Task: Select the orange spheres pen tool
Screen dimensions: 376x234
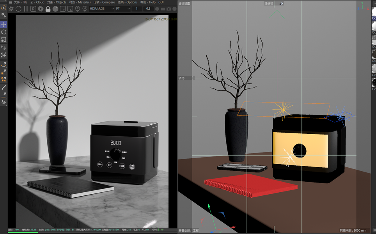Action: 4,79
